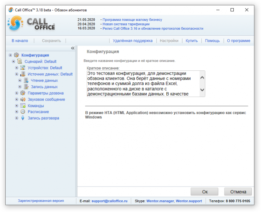Expand the Параметры дозвона node
This screenshot has width=261, height=212.
click(17, 93)
